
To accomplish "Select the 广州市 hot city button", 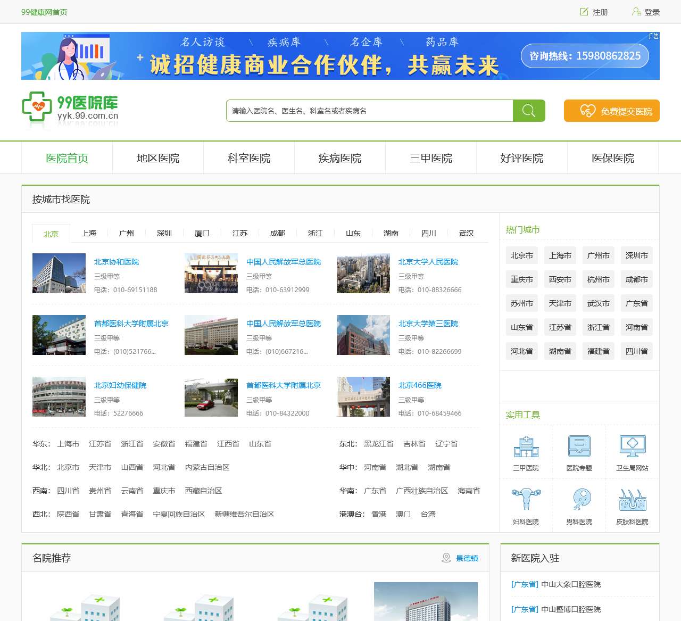I will [x=598, y=255].
